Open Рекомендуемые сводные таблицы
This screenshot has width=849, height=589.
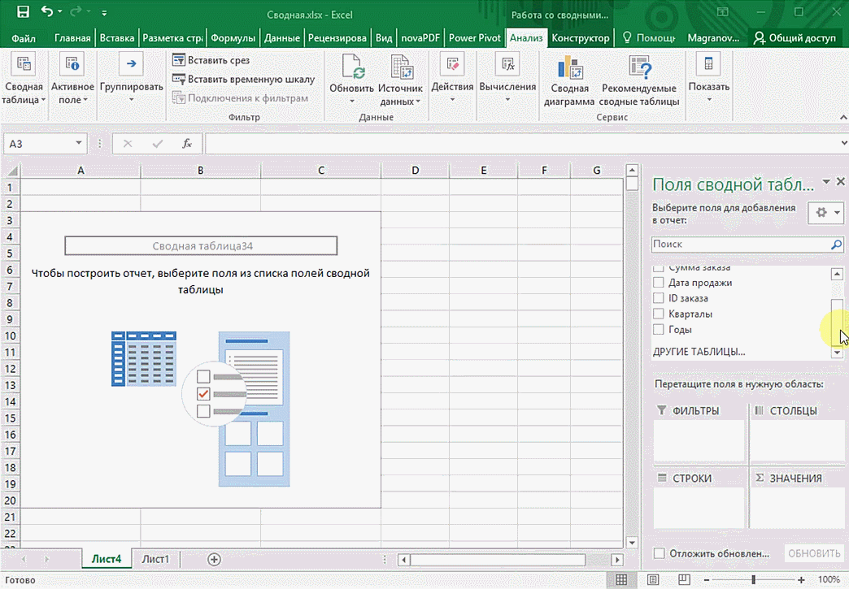click(x=639, y=69)
